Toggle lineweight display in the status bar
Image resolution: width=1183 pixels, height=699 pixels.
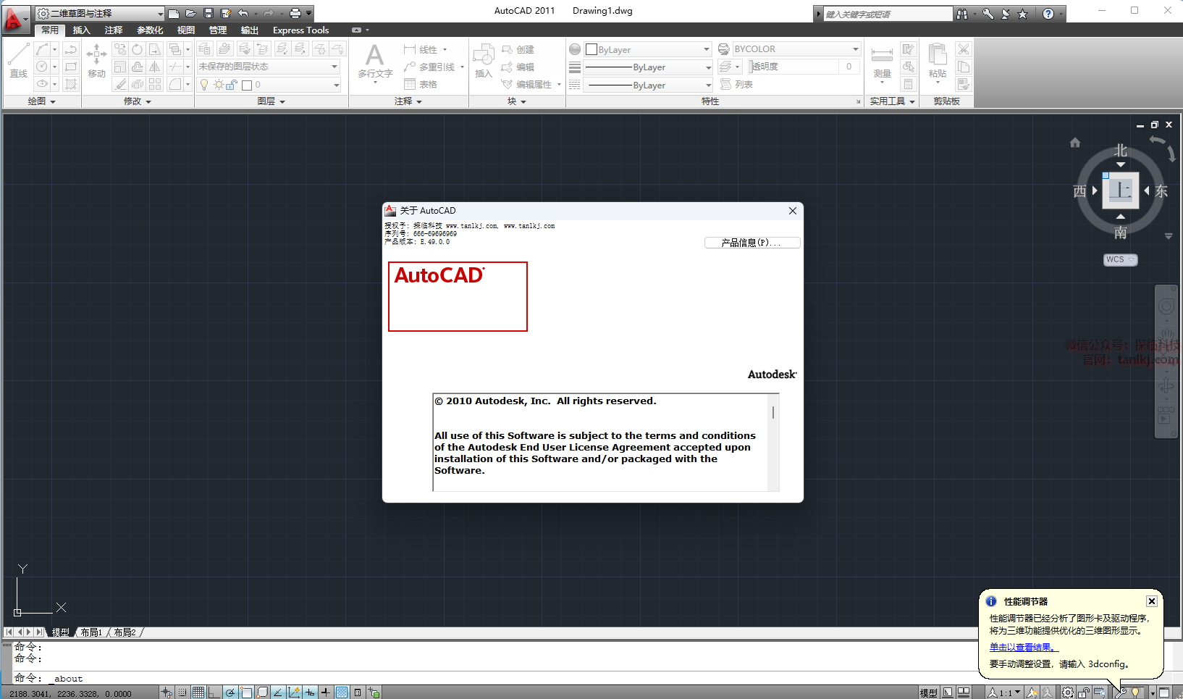click(325, 692)
